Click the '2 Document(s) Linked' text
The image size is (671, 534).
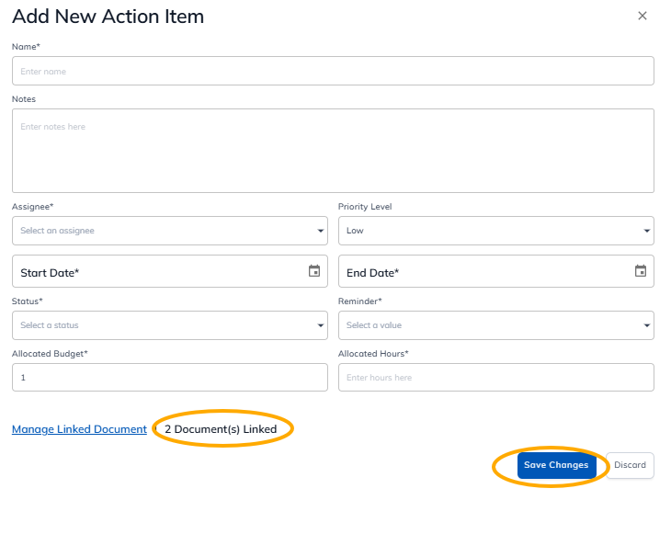click(x=221, y=429)
